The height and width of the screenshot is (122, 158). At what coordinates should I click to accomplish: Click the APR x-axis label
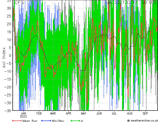pos(69,114)
